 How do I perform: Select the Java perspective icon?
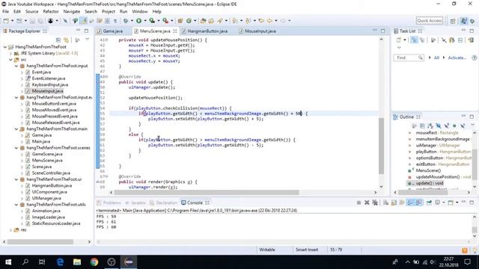[x=464, y=21]
